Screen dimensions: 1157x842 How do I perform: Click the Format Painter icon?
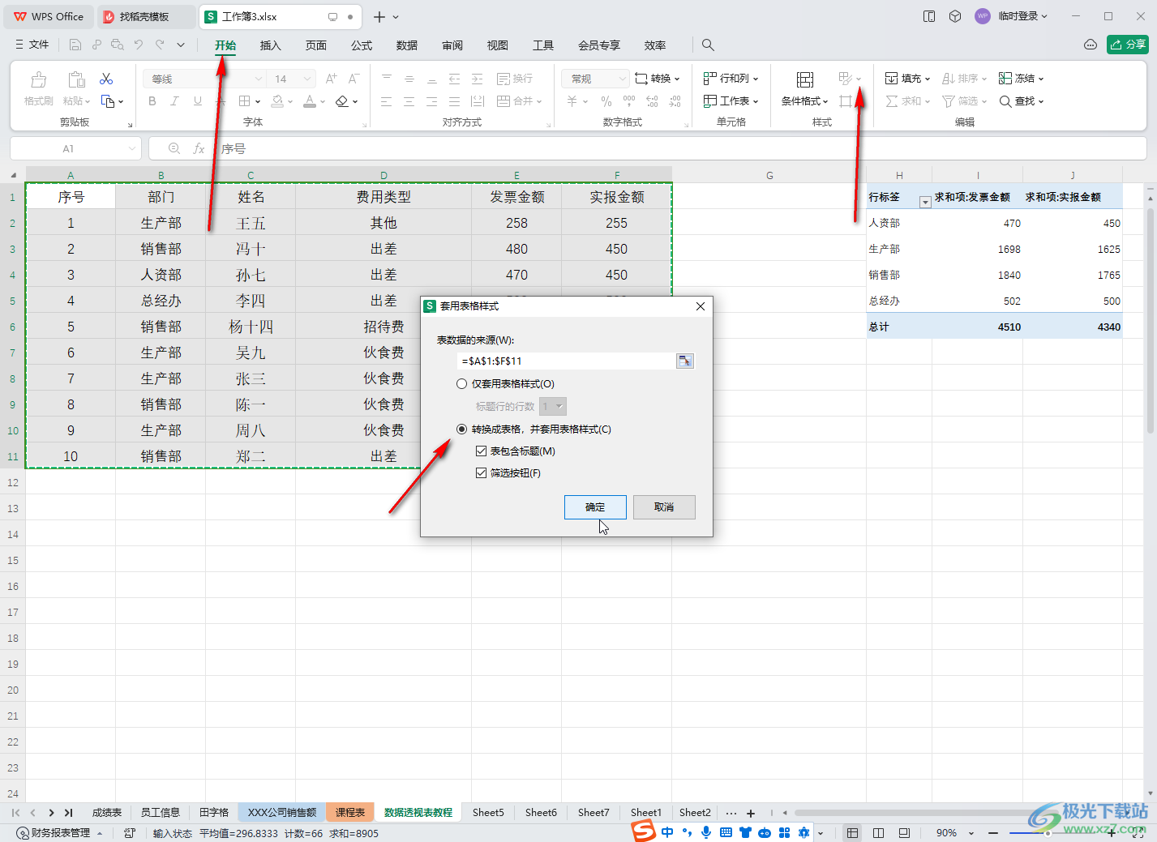[38, 79]
